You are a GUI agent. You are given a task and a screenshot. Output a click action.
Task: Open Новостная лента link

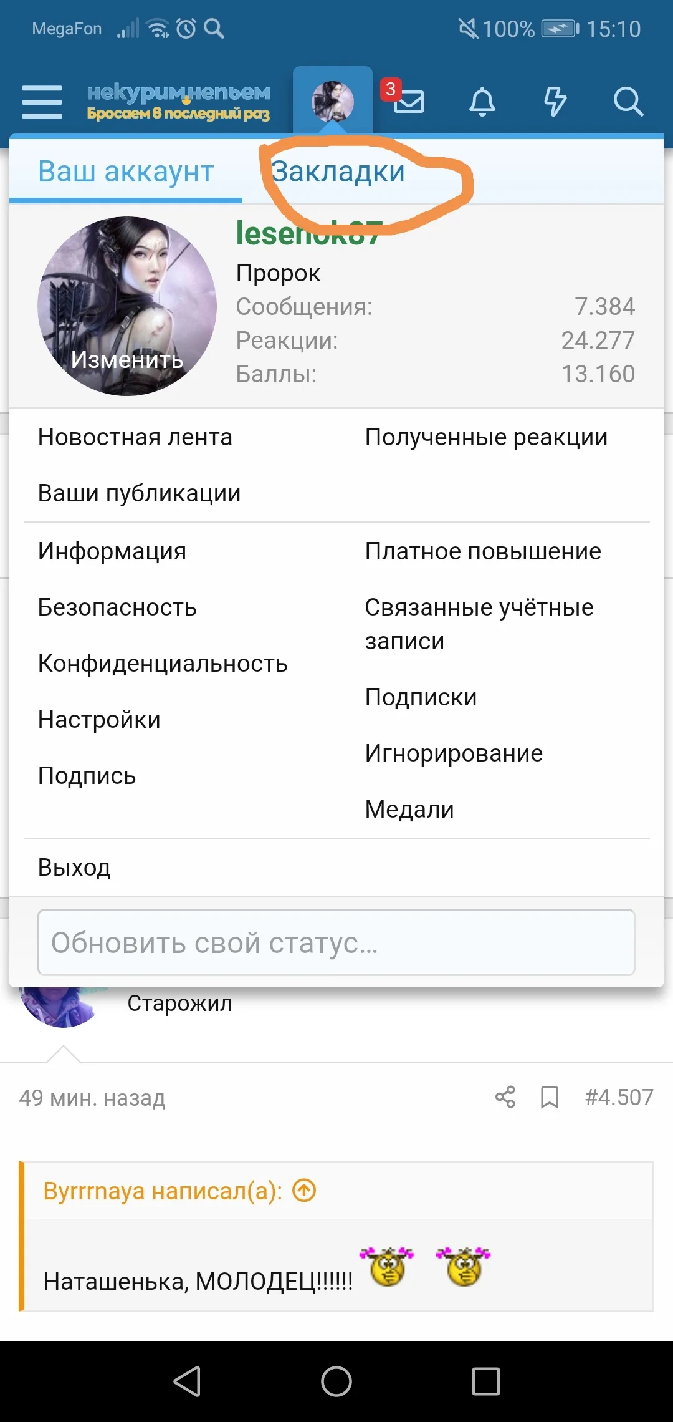(135, 437)
